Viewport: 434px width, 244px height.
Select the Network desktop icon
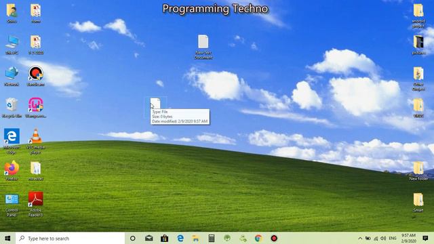point(12,76)
